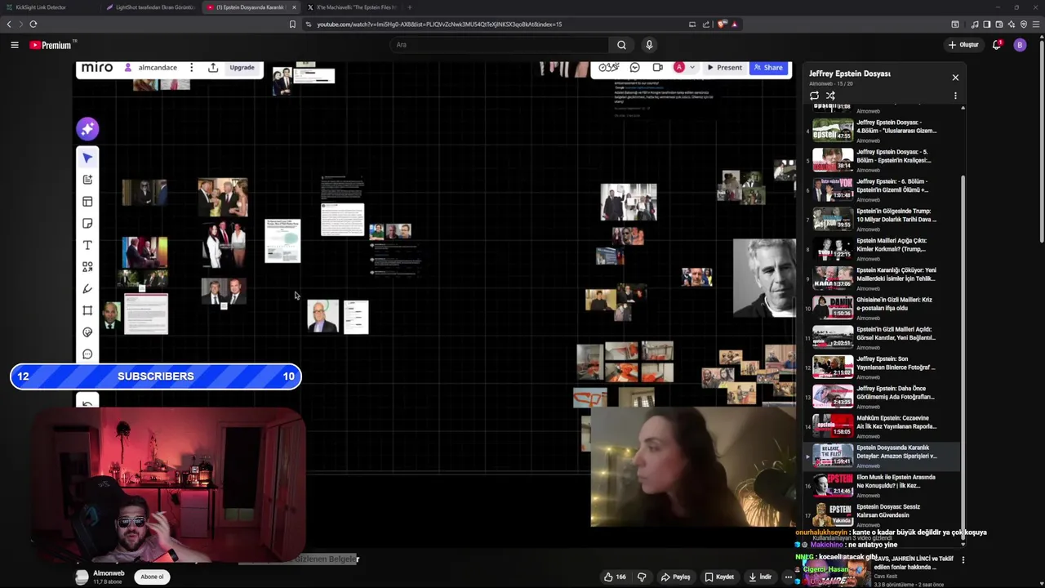Choose the Miro templates tool
The image size is (1045, 588).
coord(87,202)
